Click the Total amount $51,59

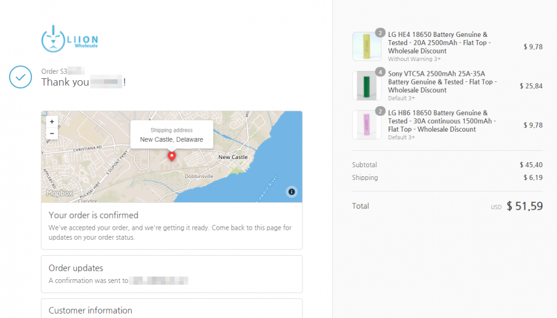(x=525, y=207)
